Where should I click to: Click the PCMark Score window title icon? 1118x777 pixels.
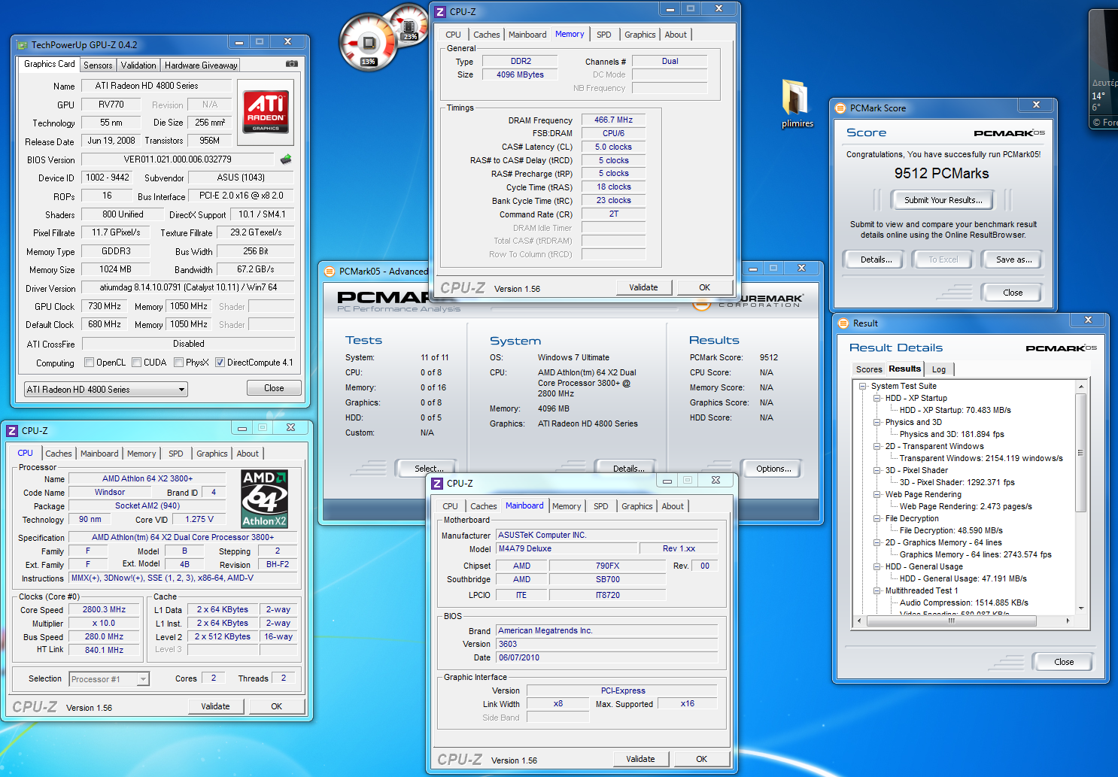(x=840, y=108)
